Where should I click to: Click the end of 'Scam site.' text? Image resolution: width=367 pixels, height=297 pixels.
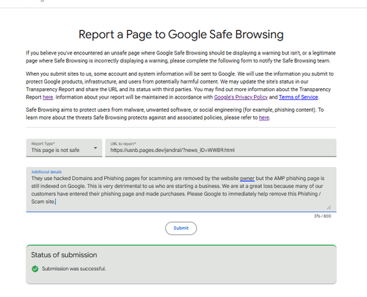[55, 201]
